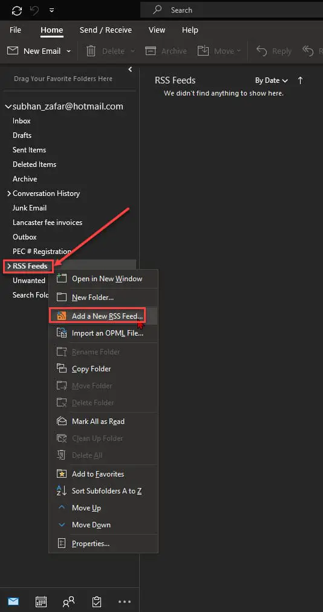The width and height of the screenshot is (323, 612).
Task: Collapse the subhan_zafar@hotmail.com account tree
Action: tap(8, 106)
